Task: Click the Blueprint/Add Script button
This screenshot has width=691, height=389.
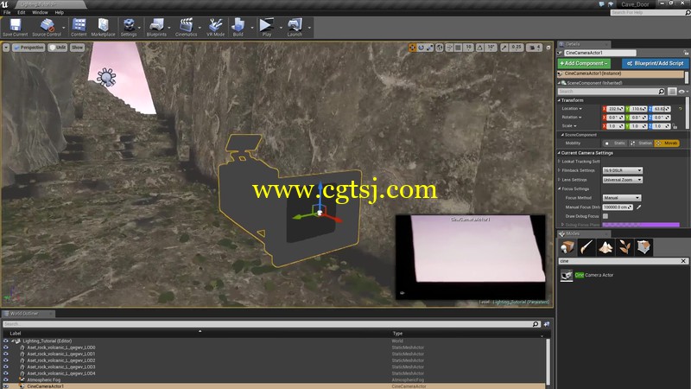Action: [x=656, y=63]
